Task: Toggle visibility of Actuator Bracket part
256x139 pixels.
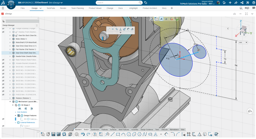Action: [x=3, y=63]
